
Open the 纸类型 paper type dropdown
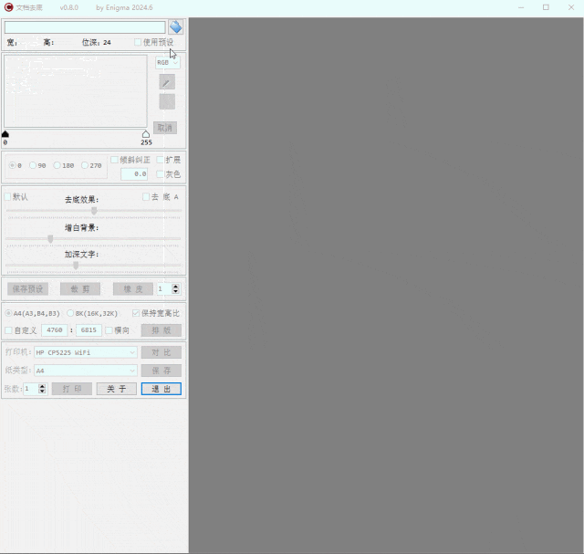pos(86,371)
